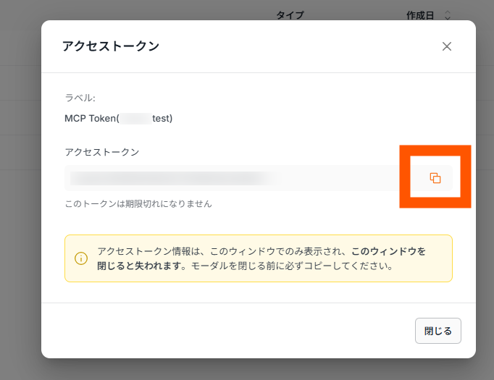Click the このトークンは期限切れになりません note
Viewport: 494px width, 380px height.
pyautogui.click(x=138, y=203)
